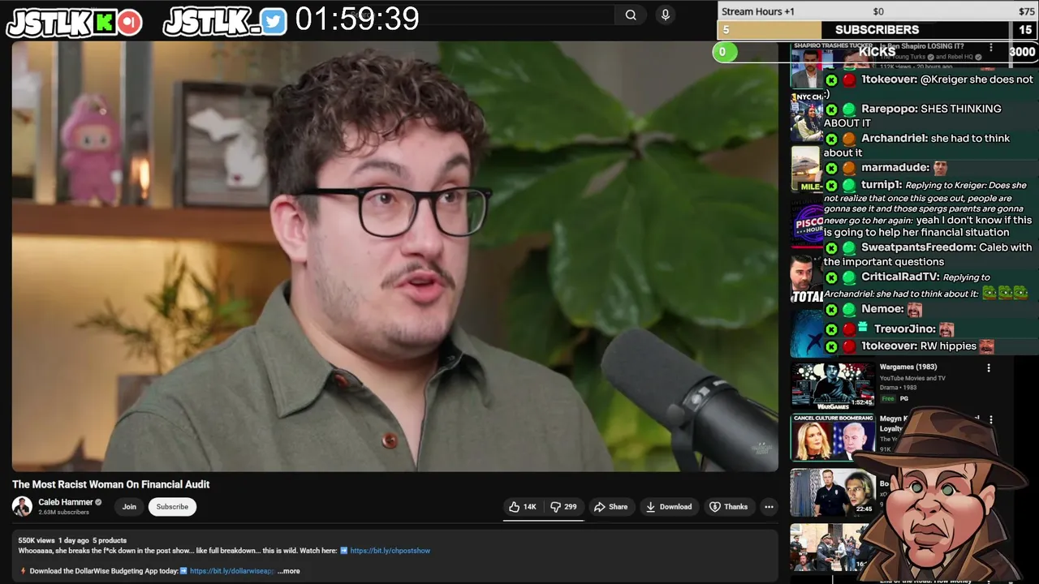
Task: Click the marmadude chat username
Action: (895, 167)
